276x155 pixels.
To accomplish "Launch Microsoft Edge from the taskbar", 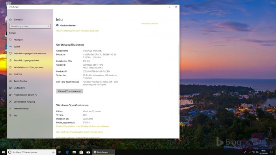I will [x=67, y=152].
